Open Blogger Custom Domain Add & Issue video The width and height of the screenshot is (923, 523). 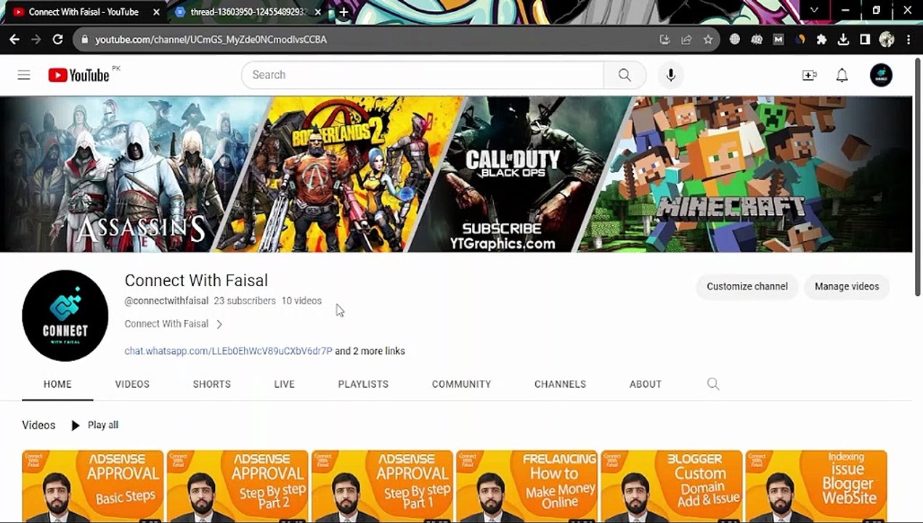(x=671, y=486)
